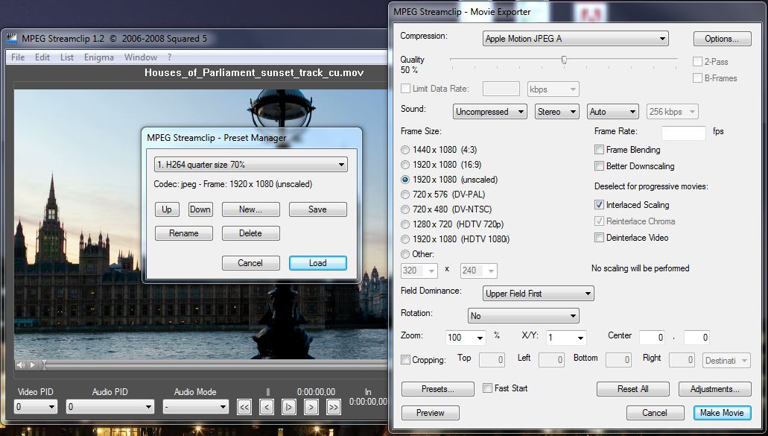Click the Options... button in Movie Exporter

click(x=723, y=39)
